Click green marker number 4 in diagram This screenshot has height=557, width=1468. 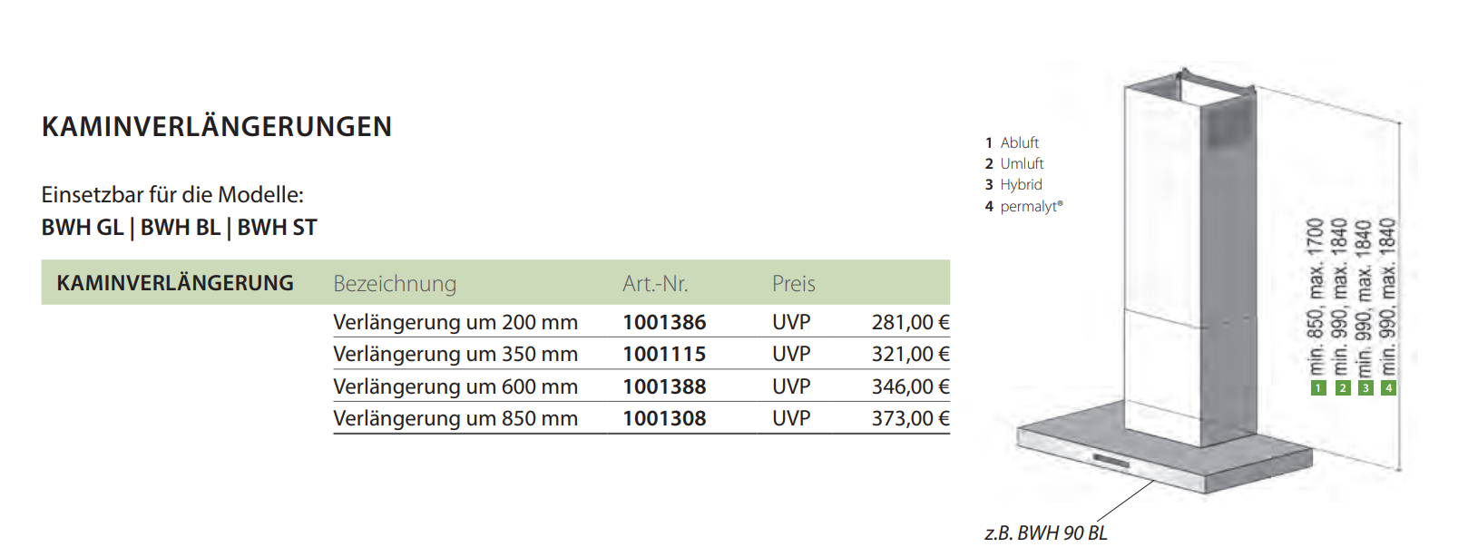point(1388,388)
